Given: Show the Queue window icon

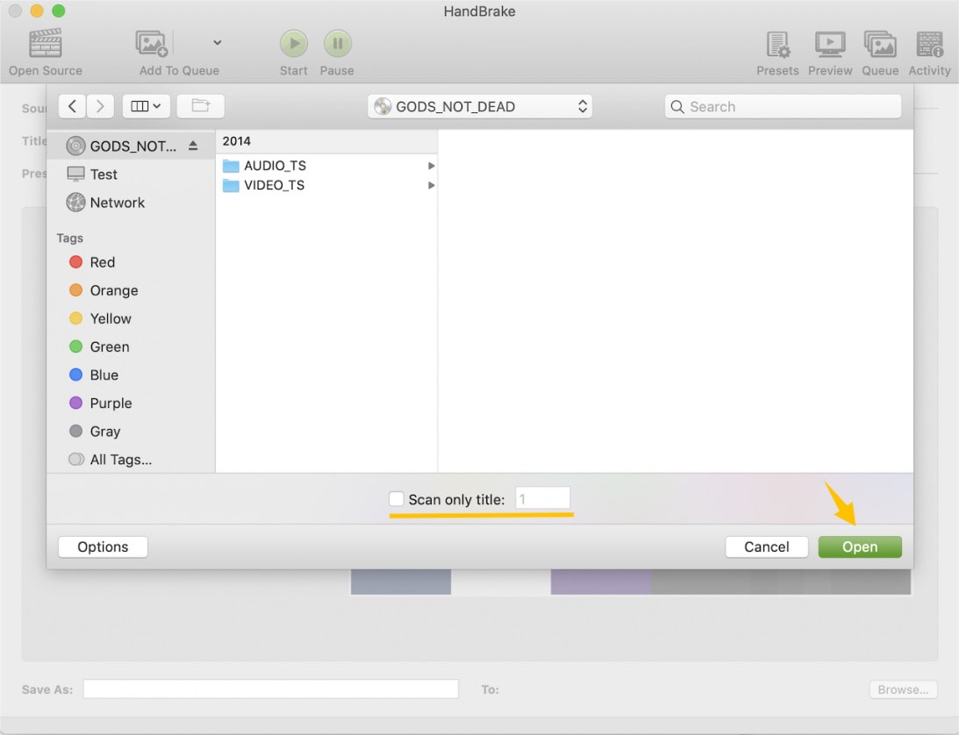Looking at the screenshot, I should (879, 44).
